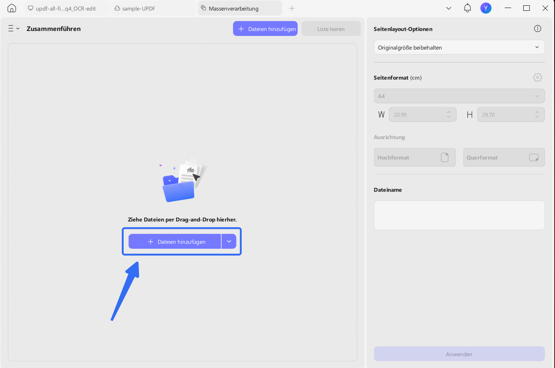Select Hochformat orientation

click(414, 157)
